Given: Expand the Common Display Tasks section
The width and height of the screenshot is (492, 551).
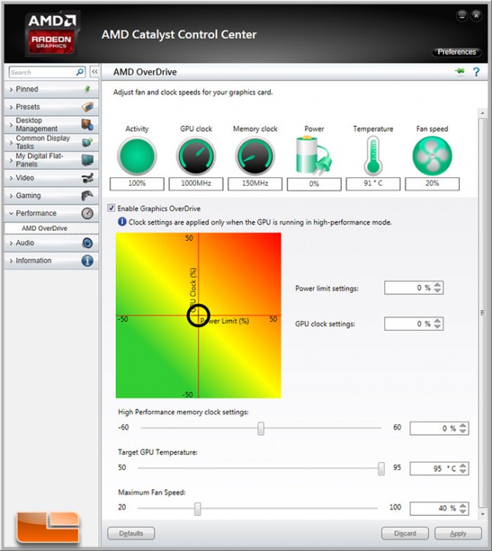Looking at the screenshot, I should point(51,142).
